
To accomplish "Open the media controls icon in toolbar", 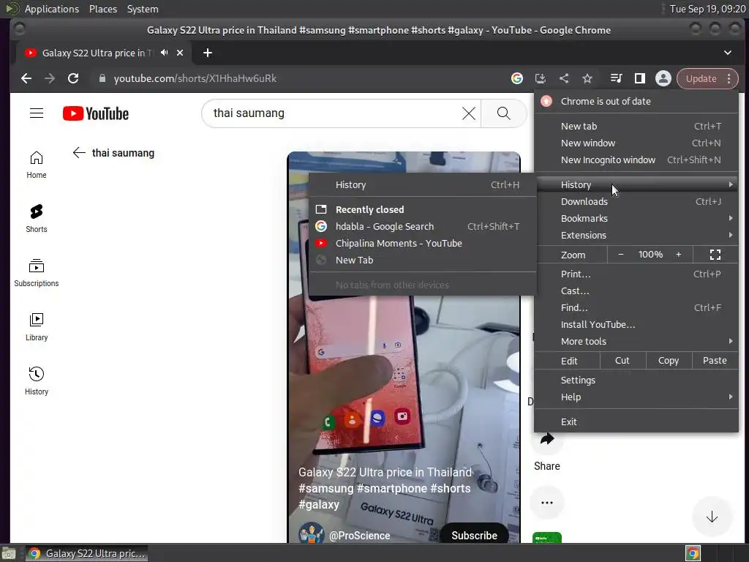I will pyautogui.click(x=616, y=78).
